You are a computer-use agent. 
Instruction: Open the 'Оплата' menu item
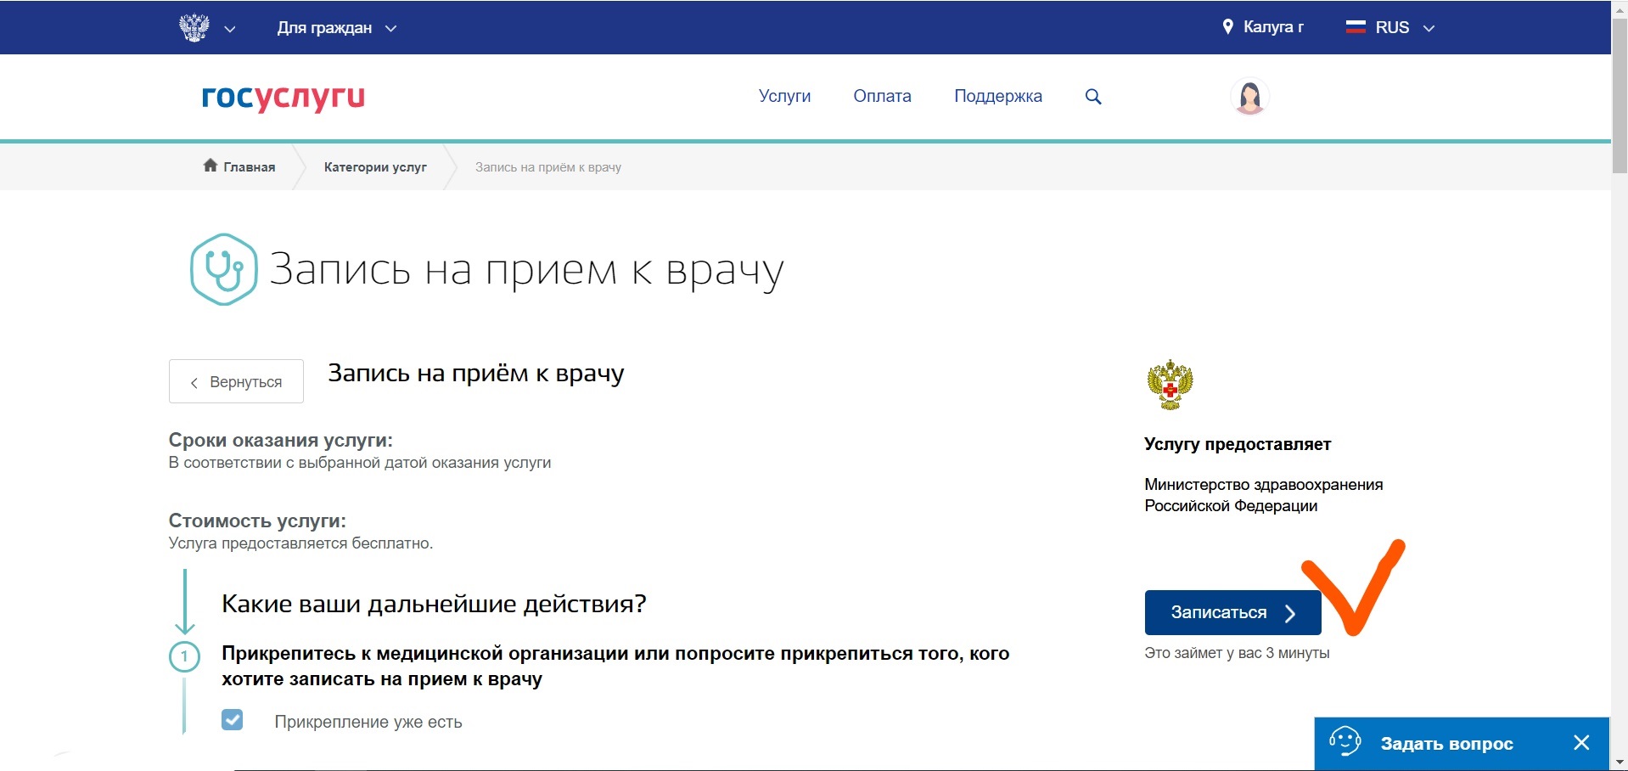coord(882,96)
